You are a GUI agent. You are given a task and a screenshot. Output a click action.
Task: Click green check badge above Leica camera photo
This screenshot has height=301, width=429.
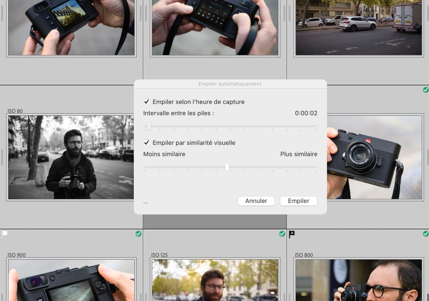click(426, 90)
